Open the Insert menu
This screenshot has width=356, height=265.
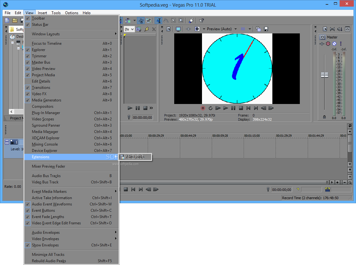click(43, 13)
